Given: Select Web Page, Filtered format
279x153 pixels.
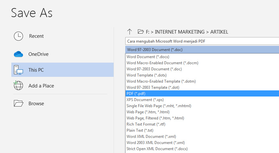Looking at the screenshot, I should (x=202, y=118).
